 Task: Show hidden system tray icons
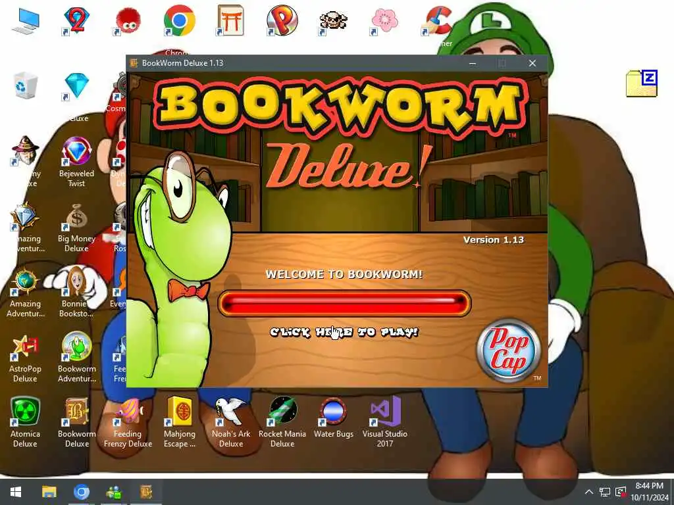[589, 492]
